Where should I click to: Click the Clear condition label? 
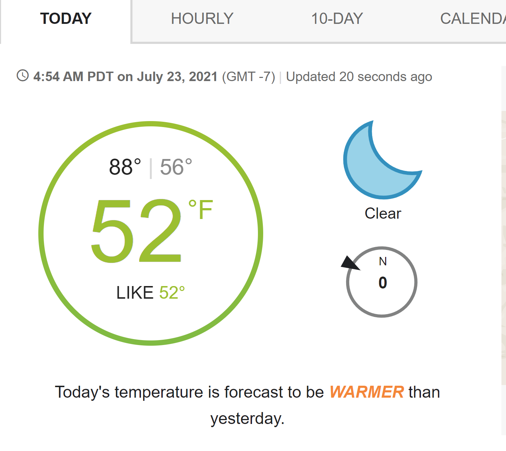pyautogui.click(x=383, y=213)
